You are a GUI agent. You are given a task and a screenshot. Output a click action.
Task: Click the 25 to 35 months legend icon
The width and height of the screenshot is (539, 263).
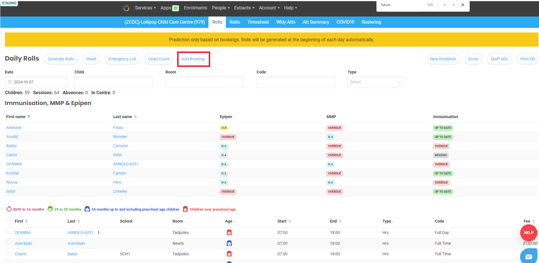50,209
